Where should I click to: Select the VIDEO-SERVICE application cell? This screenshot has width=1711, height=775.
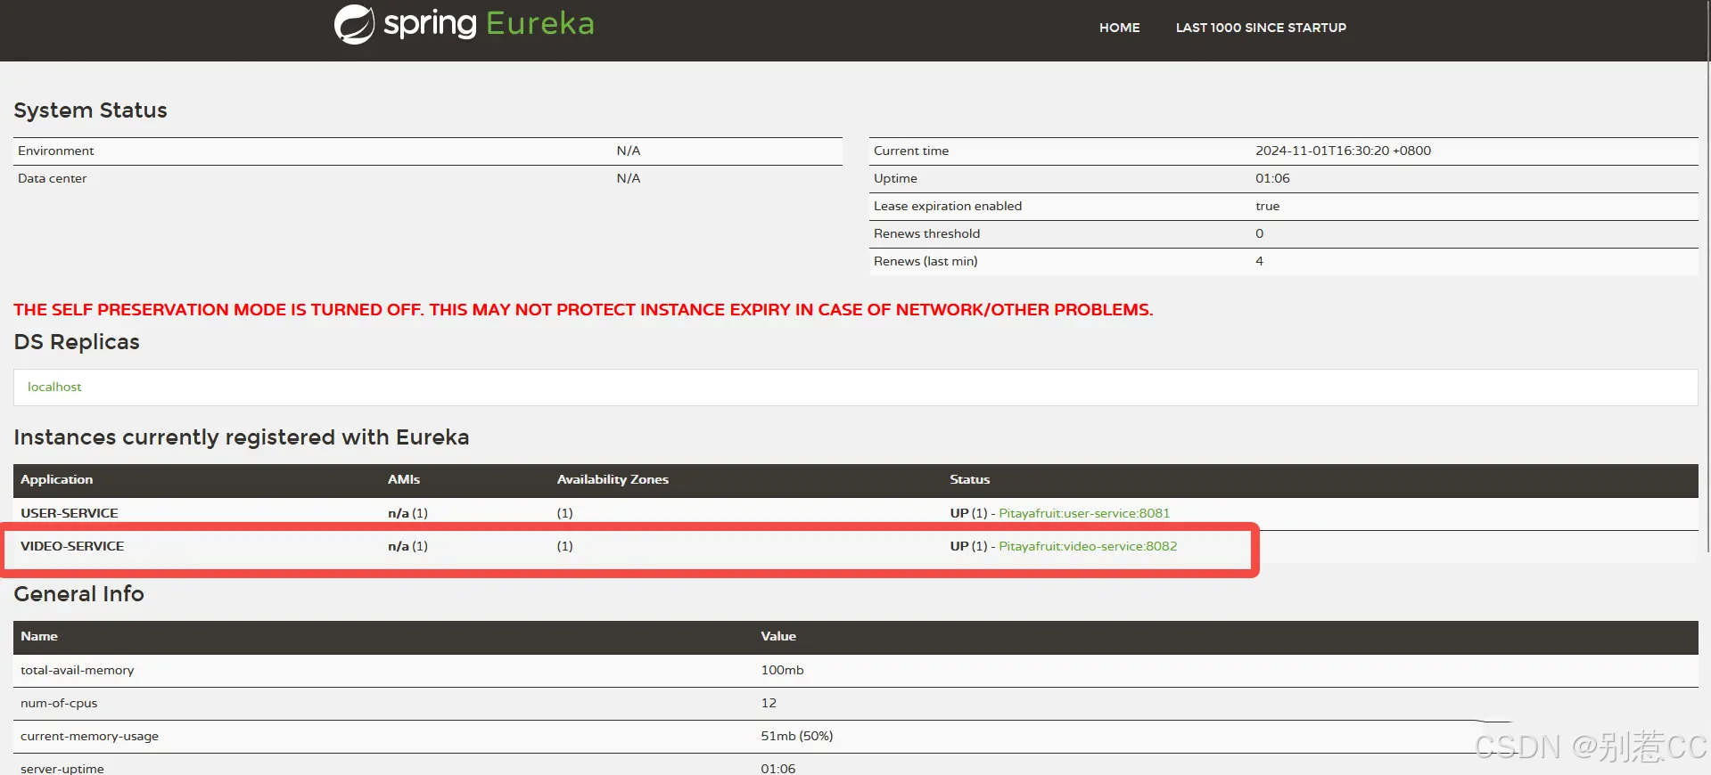[72, 546]
